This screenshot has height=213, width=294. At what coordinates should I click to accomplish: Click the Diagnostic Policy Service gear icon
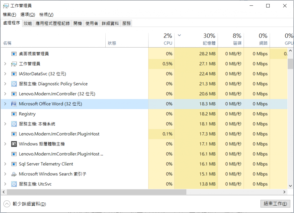pyautogui.click(x=14, y=84)
